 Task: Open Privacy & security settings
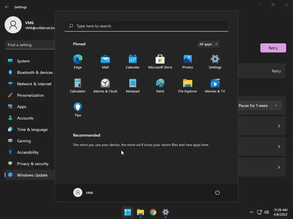[x=30, y=164]
